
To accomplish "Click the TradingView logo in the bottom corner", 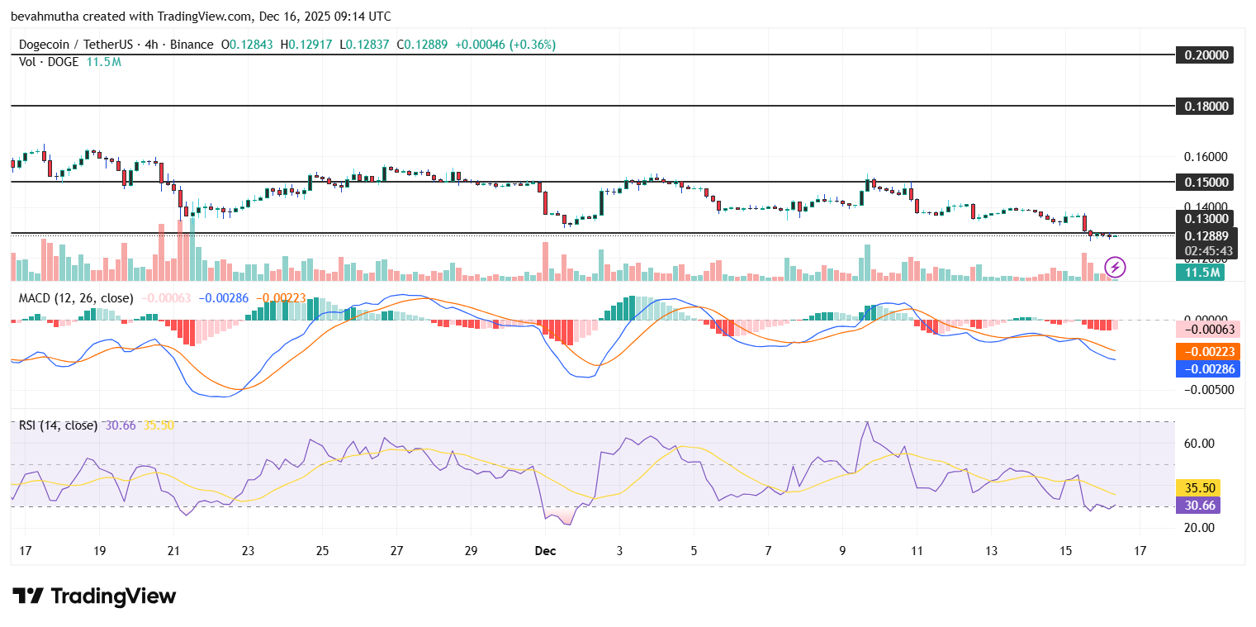I will [x=91, y=596].
